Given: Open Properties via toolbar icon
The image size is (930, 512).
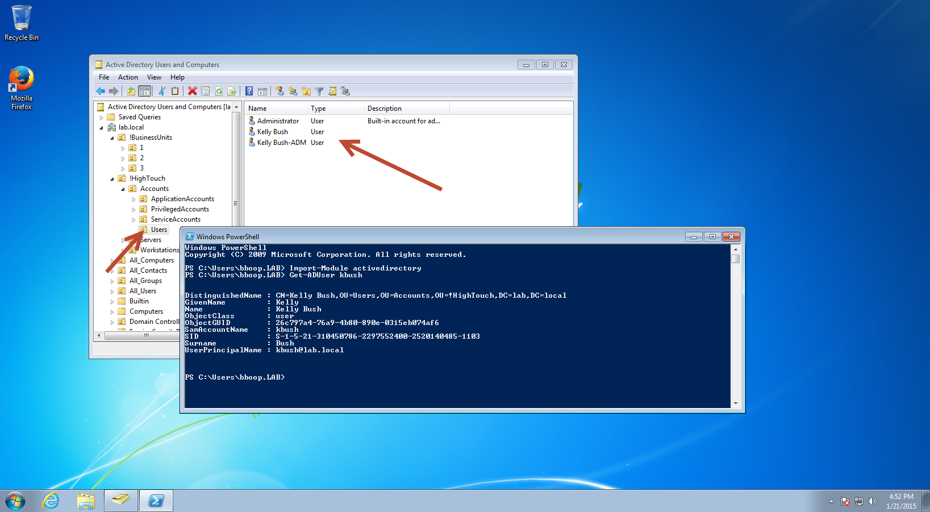Looking at the screenshot, I should (206, 91).
